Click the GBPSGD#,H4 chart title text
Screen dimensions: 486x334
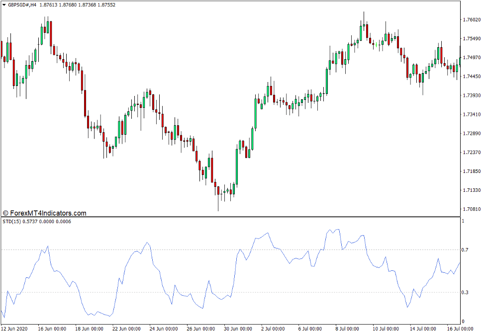(23, 4)
